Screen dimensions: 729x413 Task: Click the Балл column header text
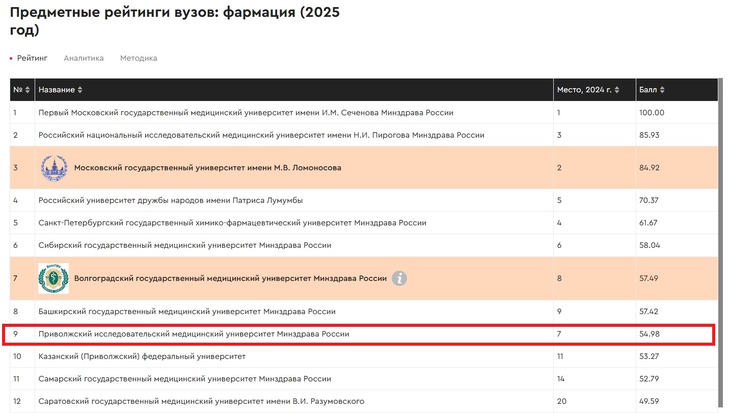(x=648, y=90)
